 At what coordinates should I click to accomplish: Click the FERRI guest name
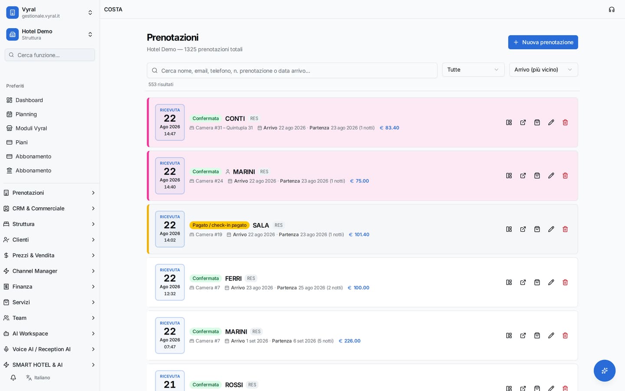233,278
